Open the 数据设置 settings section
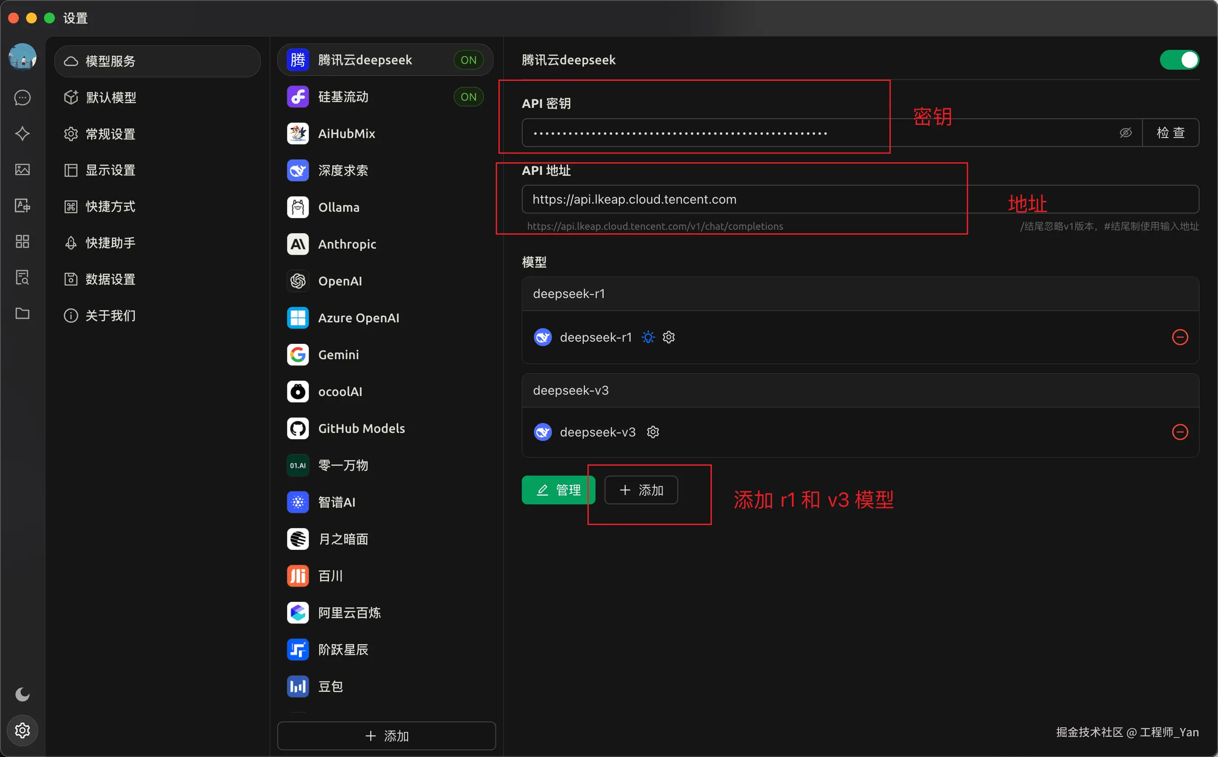The image size is (1218, 757). click(110, 279)
